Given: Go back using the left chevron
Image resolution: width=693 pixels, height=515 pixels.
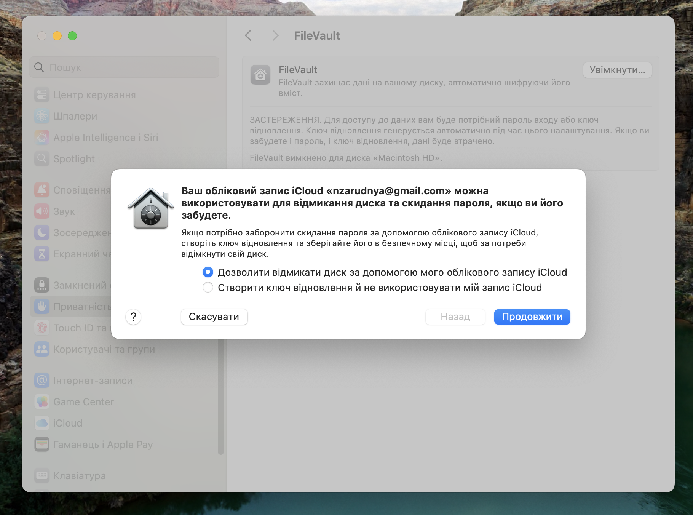Looking at the screenshot, I should (248, 36).
